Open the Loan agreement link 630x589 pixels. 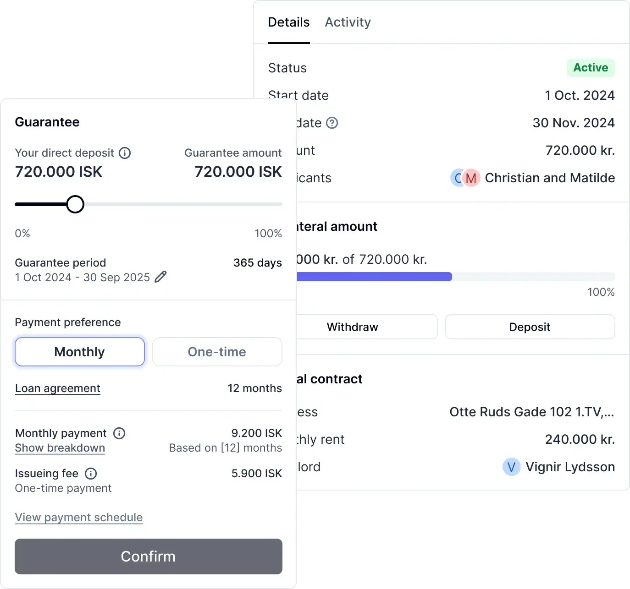tap(58, 388)
